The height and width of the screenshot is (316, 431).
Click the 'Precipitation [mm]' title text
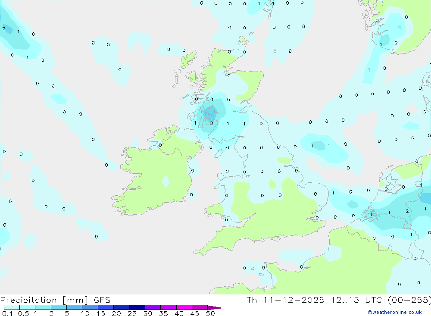click(44, 300)
